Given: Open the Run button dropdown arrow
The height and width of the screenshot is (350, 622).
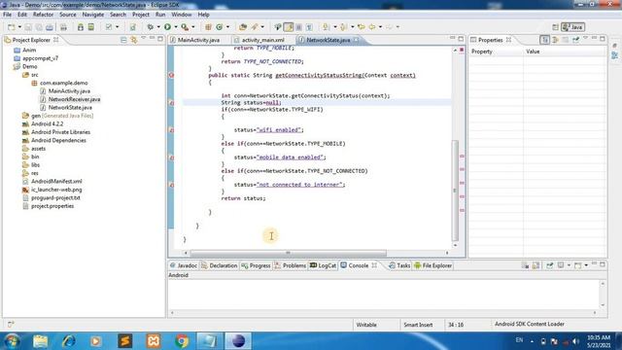Looking at the screenshot, I should tap(176, 27).
